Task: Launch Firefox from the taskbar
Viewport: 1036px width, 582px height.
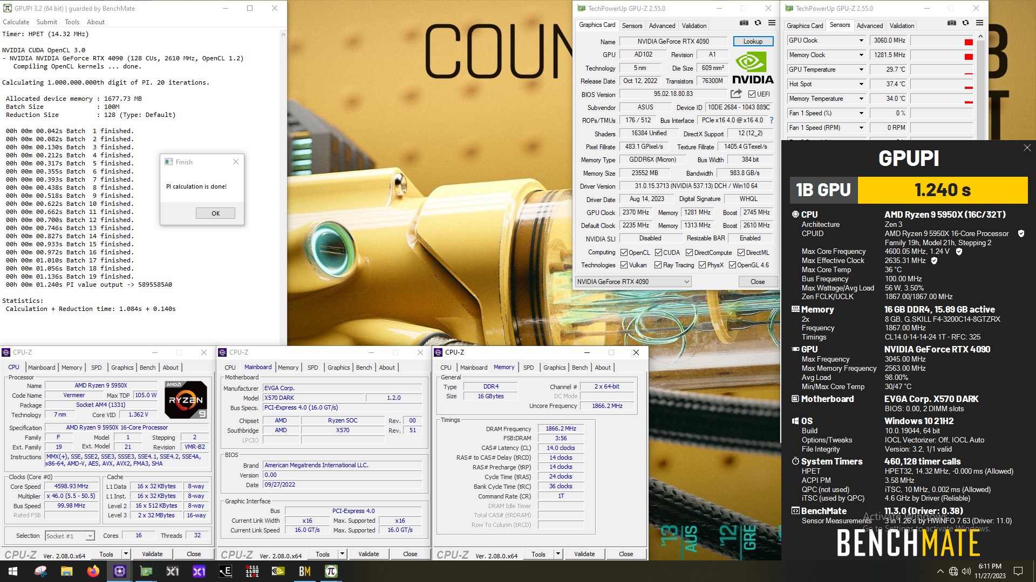Action: [93, 571]
